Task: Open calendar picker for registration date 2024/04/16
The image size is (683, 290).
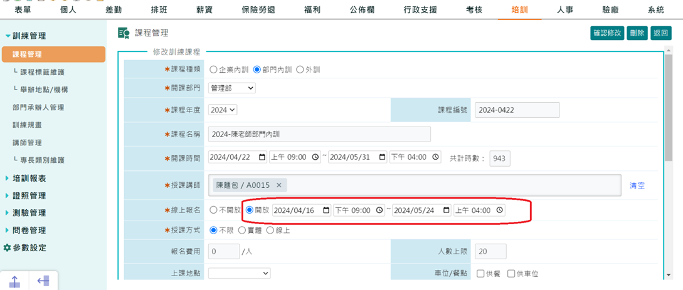Action: coord(326,210)
